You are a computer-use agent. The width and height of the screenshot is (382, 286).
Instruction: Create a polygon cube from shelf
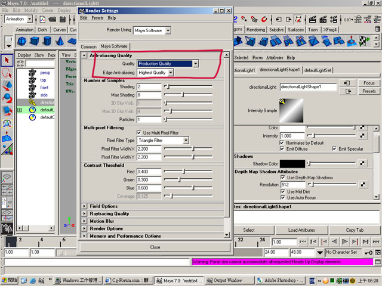coord(35,41)
